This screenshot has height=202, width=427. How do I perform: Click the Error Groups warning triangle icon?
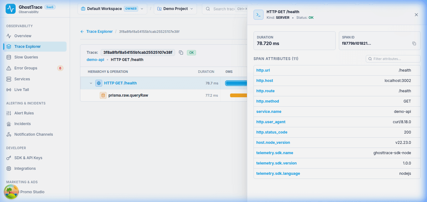[9, 68]
